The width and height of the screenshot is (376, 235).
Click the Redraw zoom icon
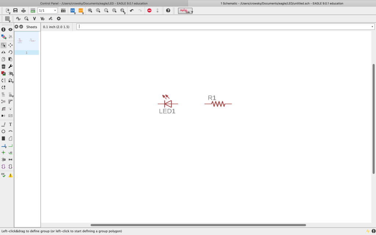(115, 11)
